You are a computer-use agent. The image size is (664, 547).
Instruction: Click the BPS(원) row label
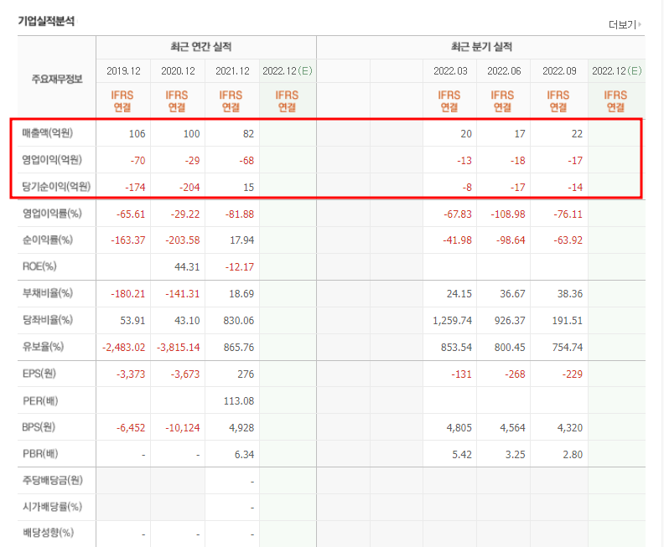[39, 427]
